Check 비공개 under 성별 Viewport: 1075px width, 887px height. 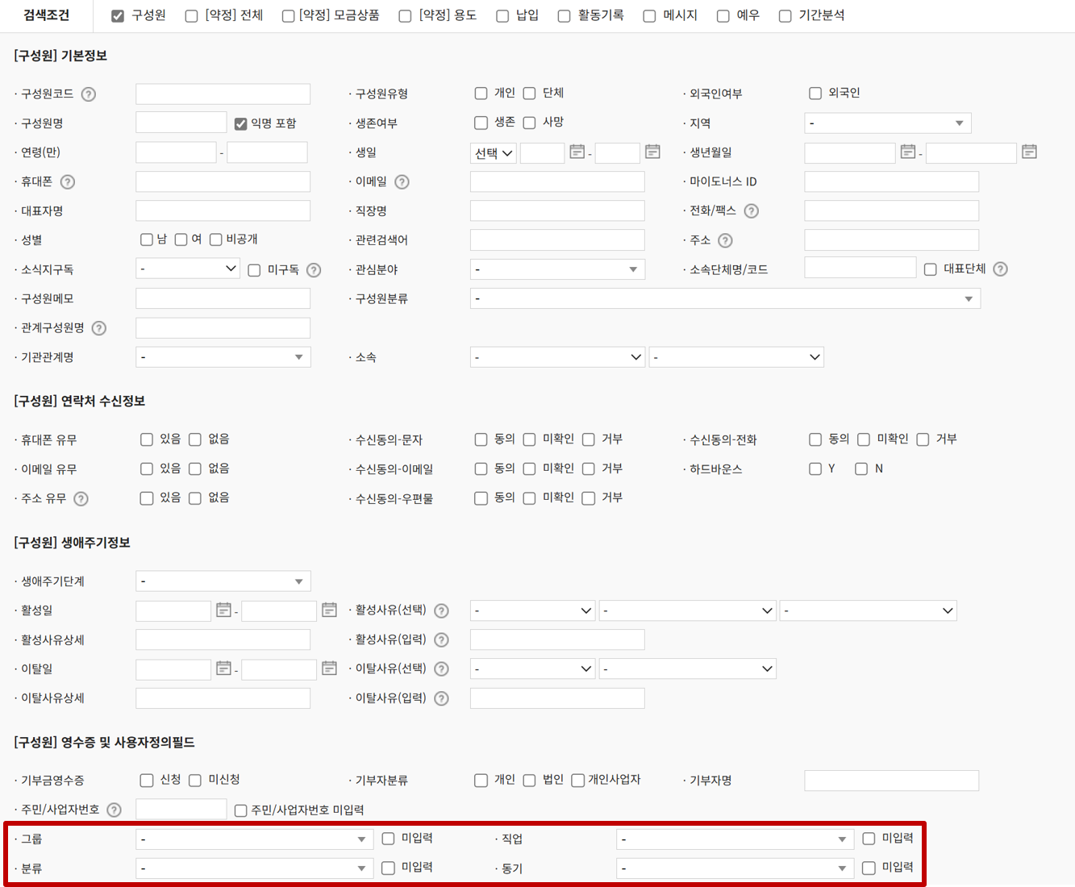(215, 239)
